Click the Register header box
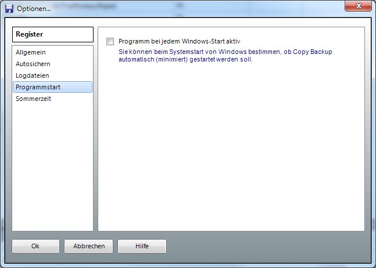The width and height of the screenshot is (376, 268). click(52, 34)
